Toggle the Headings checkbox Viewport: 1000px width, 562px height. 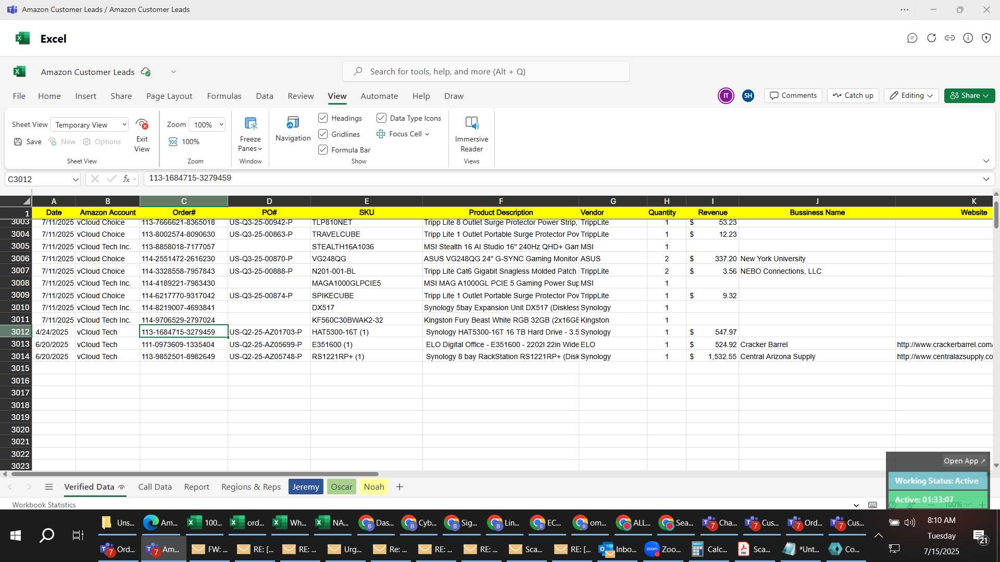point(323,118)
